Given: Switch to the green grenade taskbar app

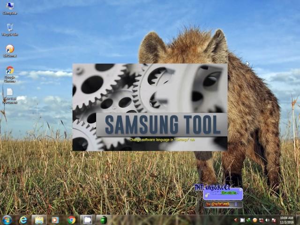Looking at the screenshot, I should (104, 220).
